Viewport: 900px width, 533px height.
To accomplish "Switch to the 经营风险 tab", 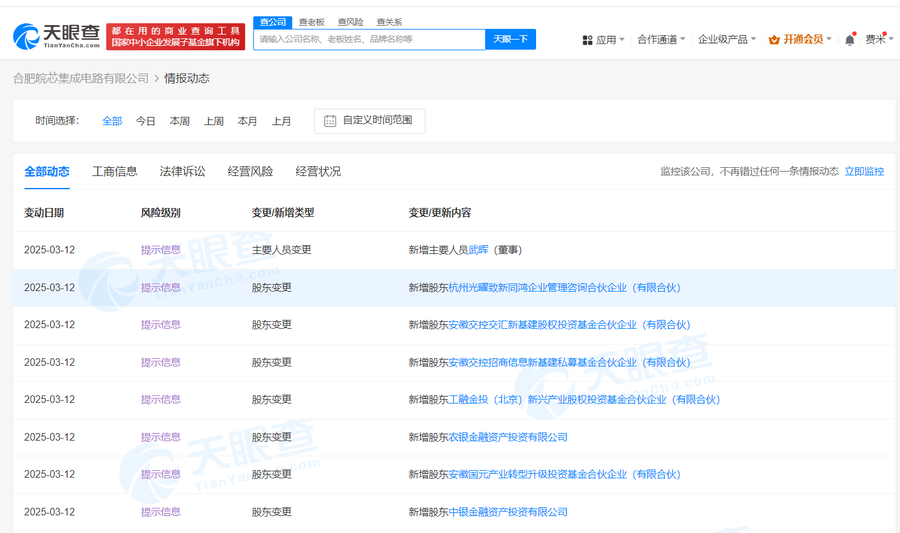I will click(250, 172).
